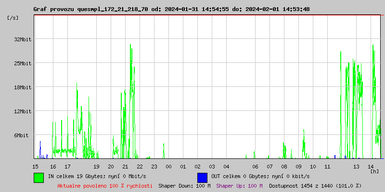
Task: Click the blue OUT legend swatch
Action: pos(202,177)
